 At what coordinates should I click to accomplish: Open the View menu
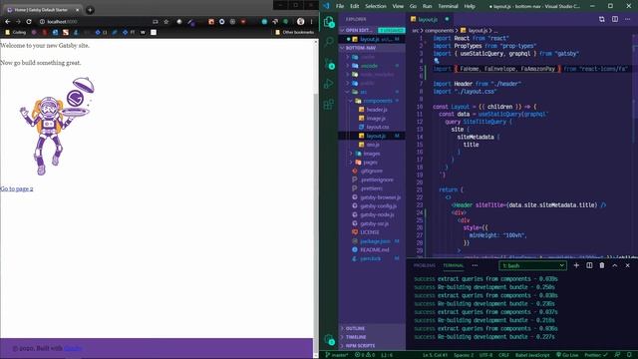(x=398, y=6)
